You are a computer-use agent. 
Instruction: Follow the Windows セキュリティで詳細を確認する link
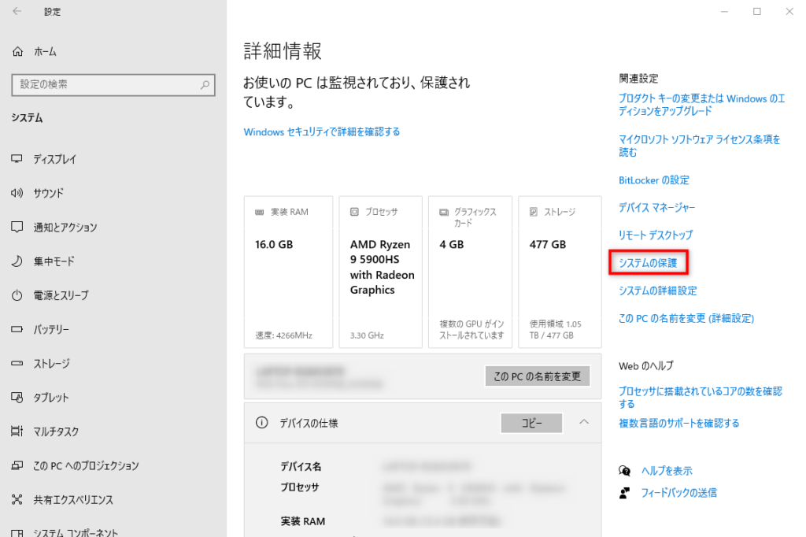click(x=321, y=132)
